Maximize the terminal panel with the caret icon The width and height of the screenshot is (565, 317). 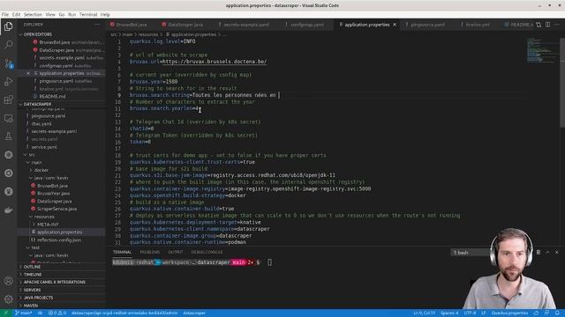(x=547, y=253)
